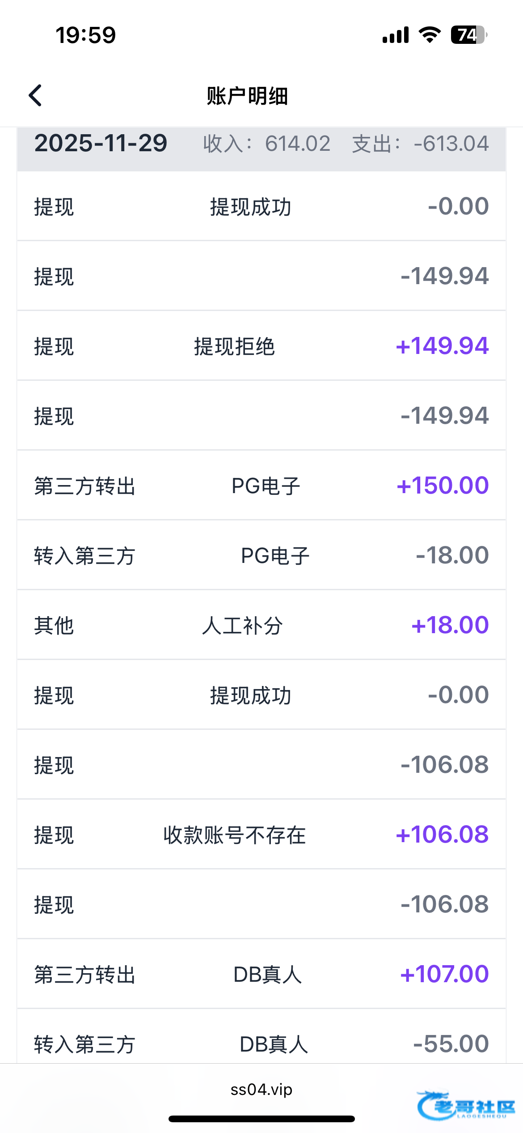
Task: Tap the +18.00 purple amount
Action: (450, 625)
